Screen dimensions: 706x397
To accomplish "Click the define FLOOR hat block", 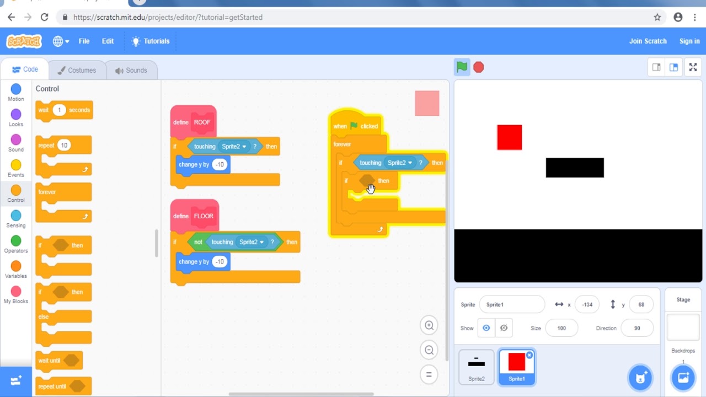I will (195, 216).
